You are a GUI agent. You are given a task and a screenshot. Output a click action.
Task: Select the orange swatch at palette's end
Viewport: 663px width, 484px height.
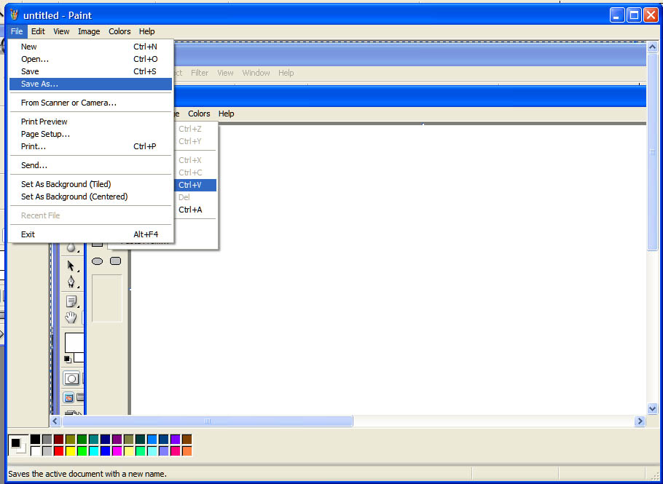[187, 451]
